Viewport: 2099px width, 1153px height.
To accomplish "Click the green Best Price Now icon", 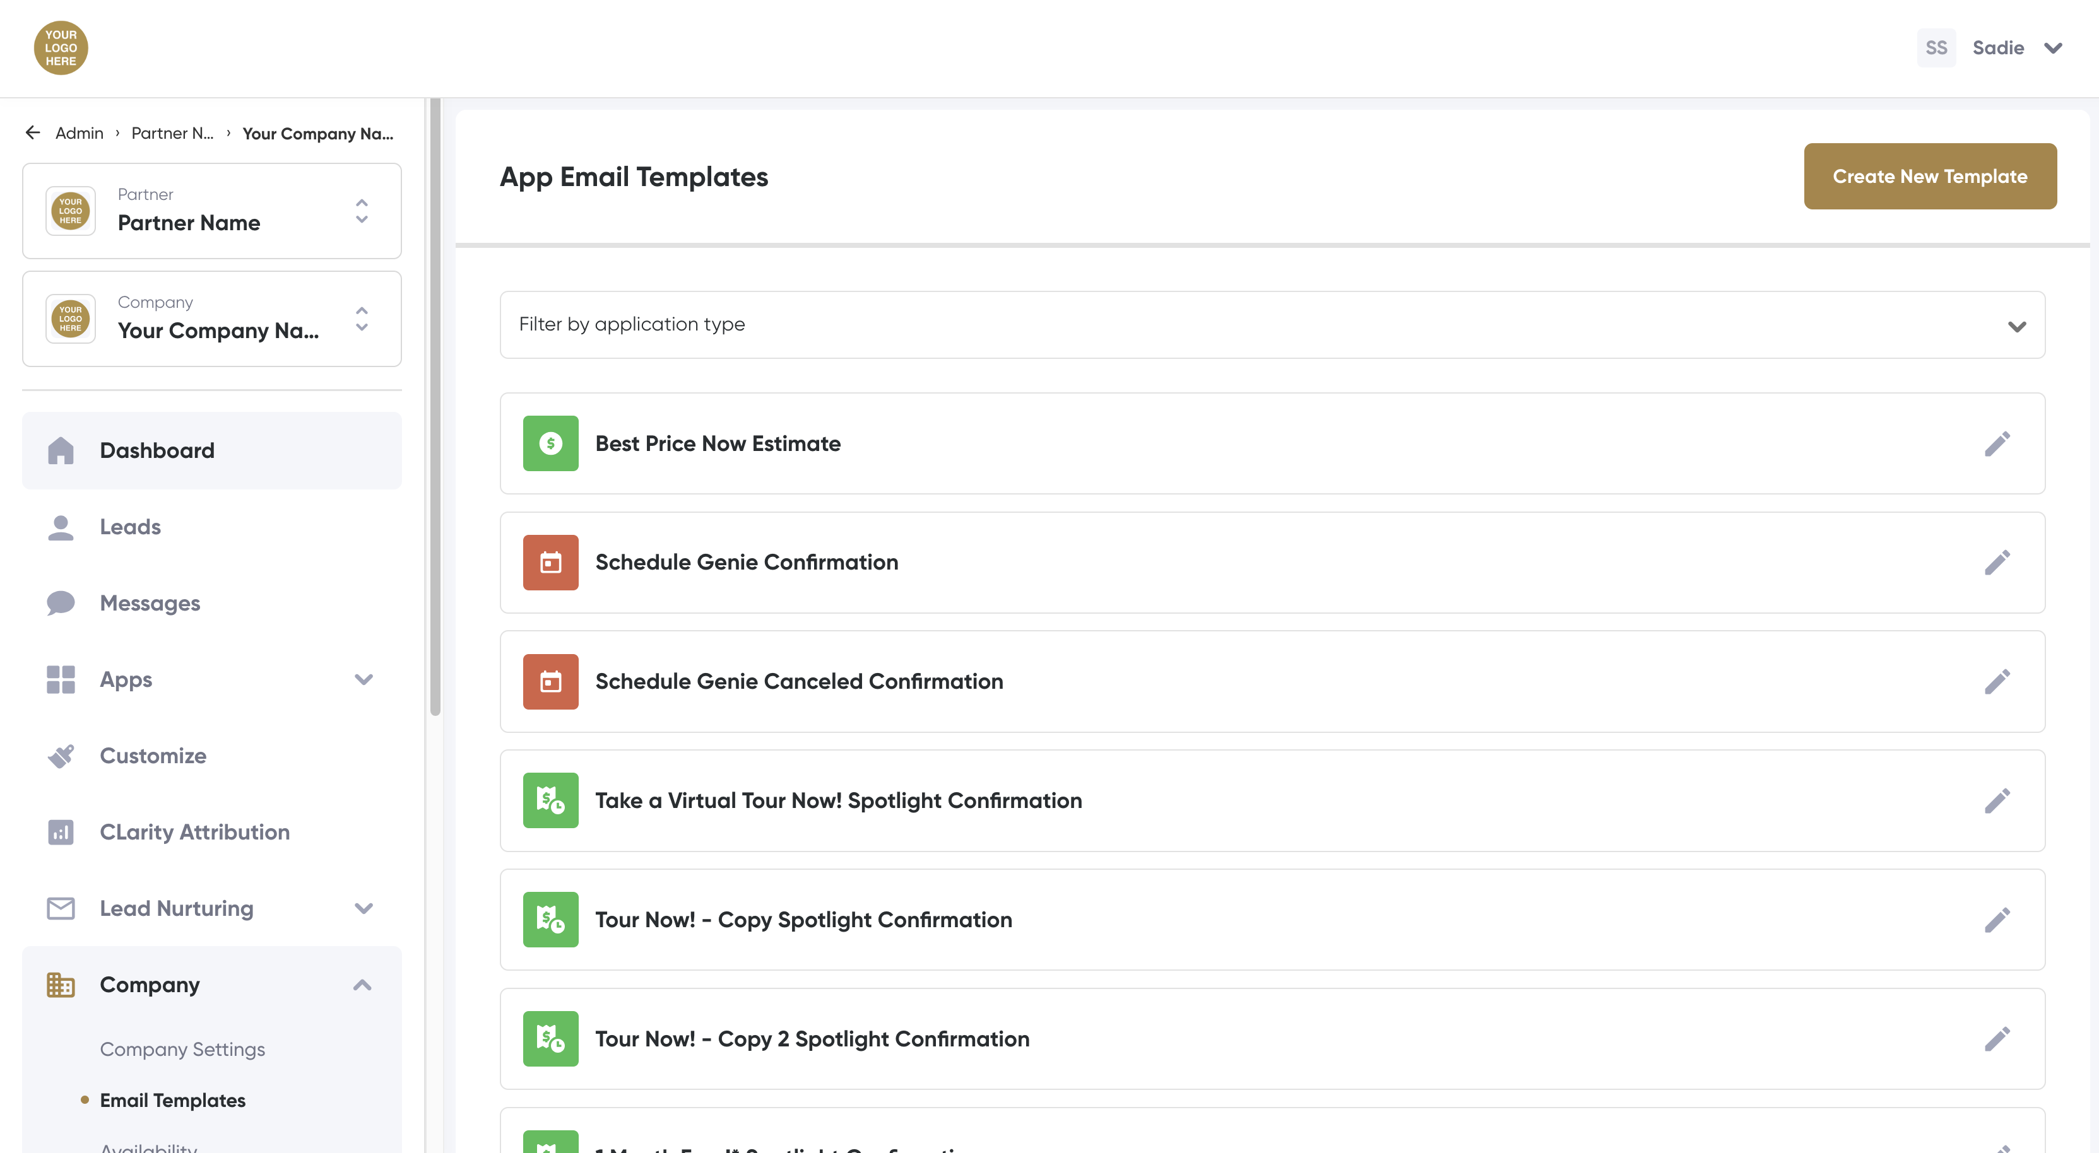I will click(550, 444).
